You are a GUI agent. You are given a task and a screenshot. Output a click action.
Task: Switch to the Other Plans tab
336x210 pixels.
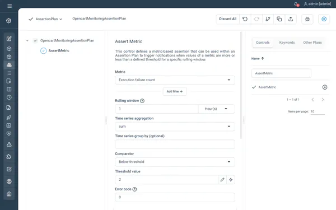coord(312,43)
